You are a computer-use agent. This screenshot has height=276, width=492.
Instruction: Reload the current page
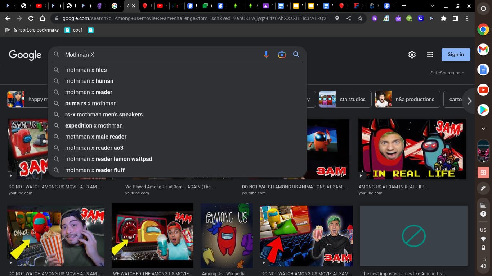(31, 18)
